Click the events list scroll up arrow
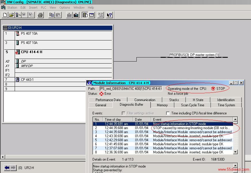251x173 pixels. coord(235,119)
